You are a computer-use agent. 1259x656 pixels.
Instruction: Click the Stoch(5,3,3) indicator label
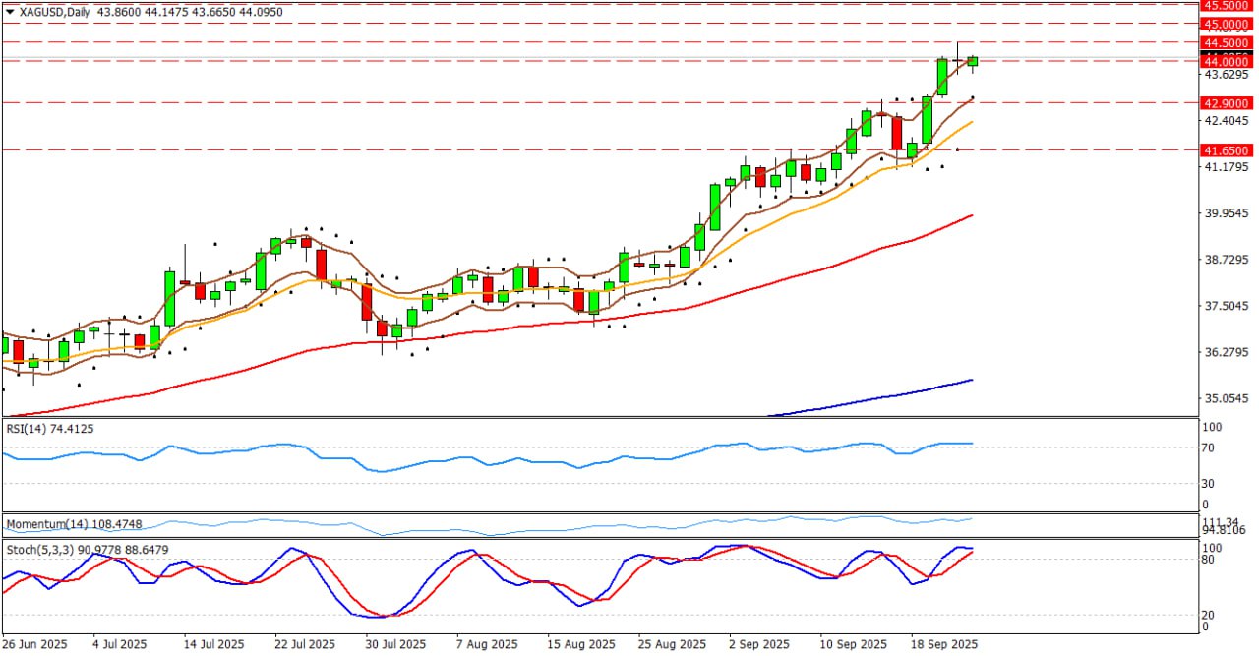[36, 547]
